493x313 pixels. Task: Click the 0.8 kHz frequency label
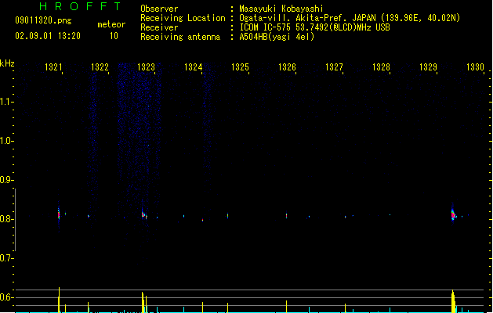click(6, 219)
